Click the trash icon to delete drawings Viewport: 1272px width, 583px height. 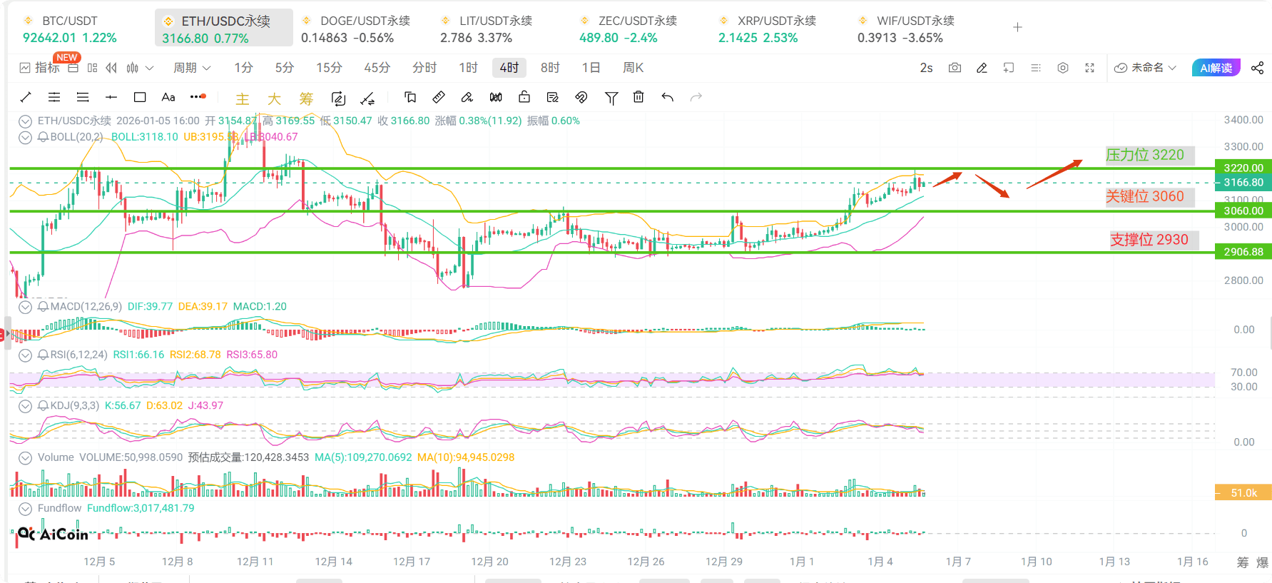638,97
